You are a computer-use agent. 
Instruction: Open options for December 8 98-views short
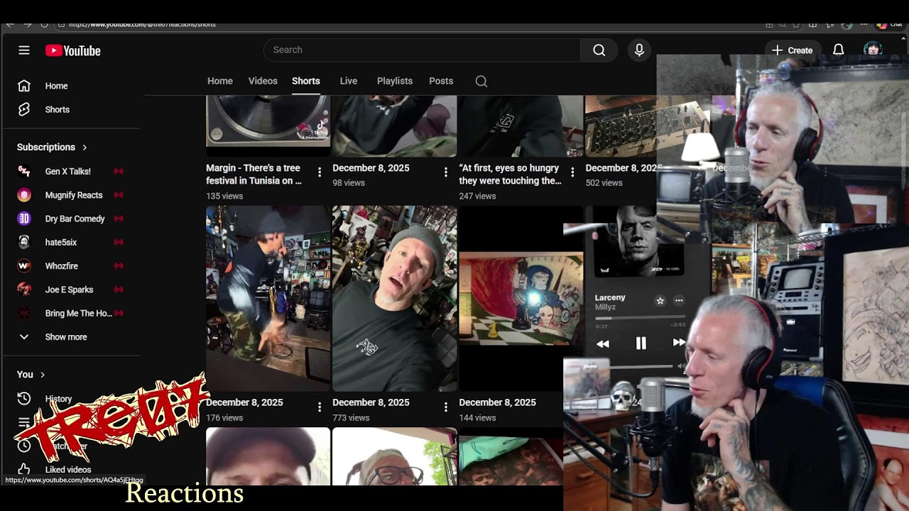(x=446, y=172)
